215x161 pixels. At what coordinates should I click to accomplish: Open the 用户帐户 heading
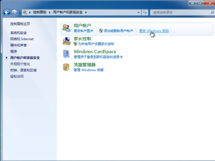(x=83, y=26)
